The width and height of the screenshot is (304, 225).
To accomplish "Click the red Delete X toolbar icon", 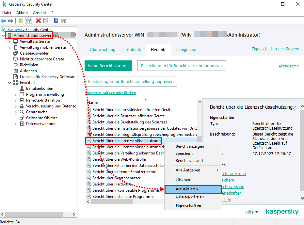I will (x=38, y=21).
